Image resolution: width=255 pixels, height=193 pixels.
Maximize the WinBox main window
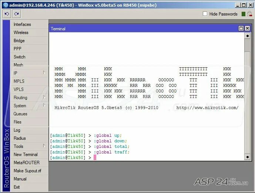click(244, 5)
